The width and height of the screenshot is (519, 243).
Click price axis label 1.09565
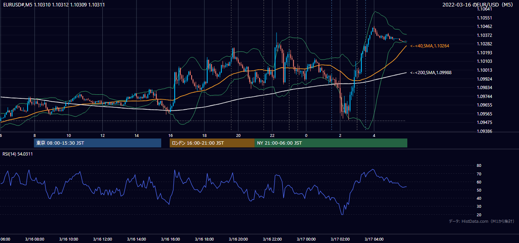coord(484,114)
